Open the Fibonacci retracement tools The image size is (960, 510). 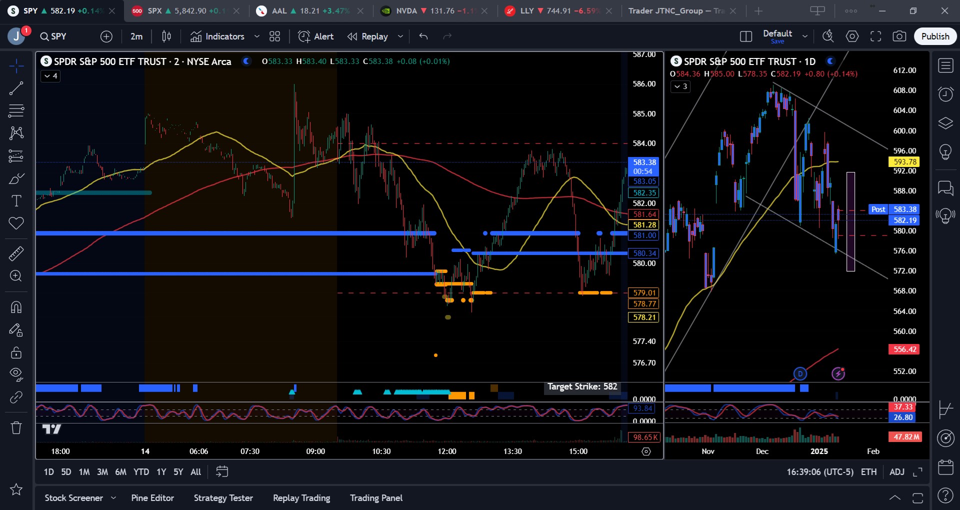[16, 110]
